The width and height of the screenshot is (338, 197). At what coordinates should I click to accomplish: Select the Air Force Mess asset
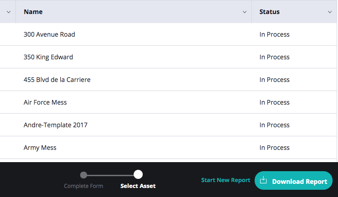tap(169, 102)
